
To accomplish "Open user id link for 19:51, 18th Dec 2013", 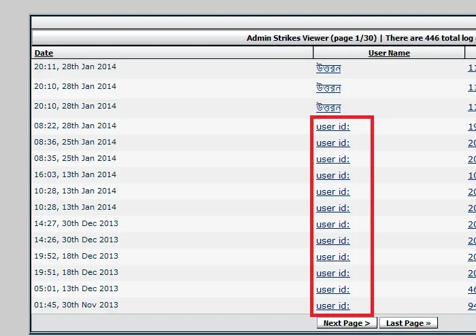I will click(333, 274).
